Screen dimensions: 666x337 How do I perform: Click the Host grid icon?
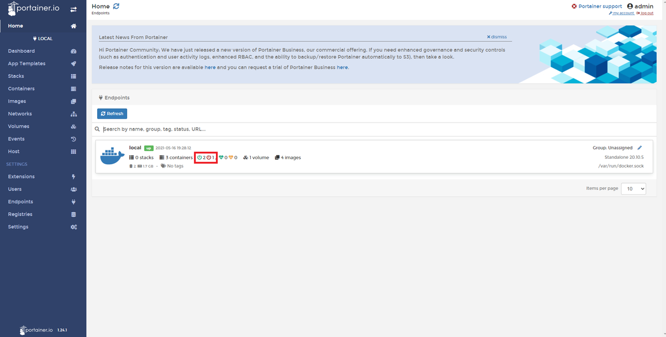click(73, 152)
